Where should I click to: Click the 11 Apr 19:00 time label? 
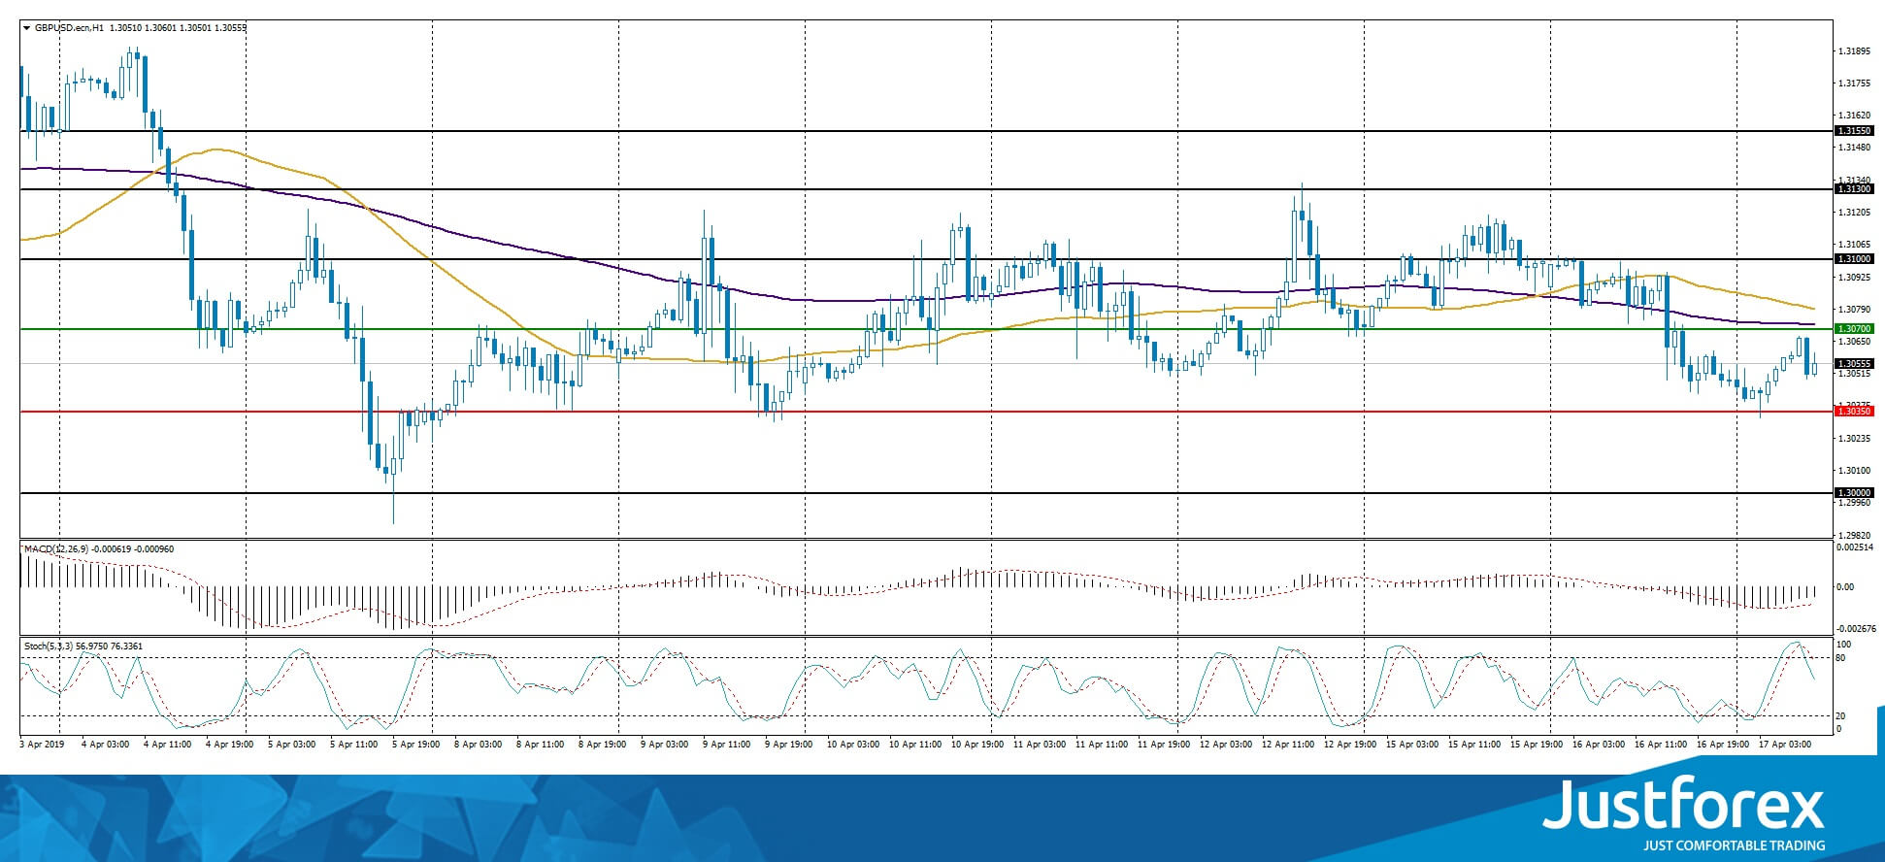point(1163,745)
